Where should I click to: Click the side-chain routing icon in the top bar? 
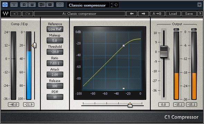pyautogui.click(x=60, y=5)
